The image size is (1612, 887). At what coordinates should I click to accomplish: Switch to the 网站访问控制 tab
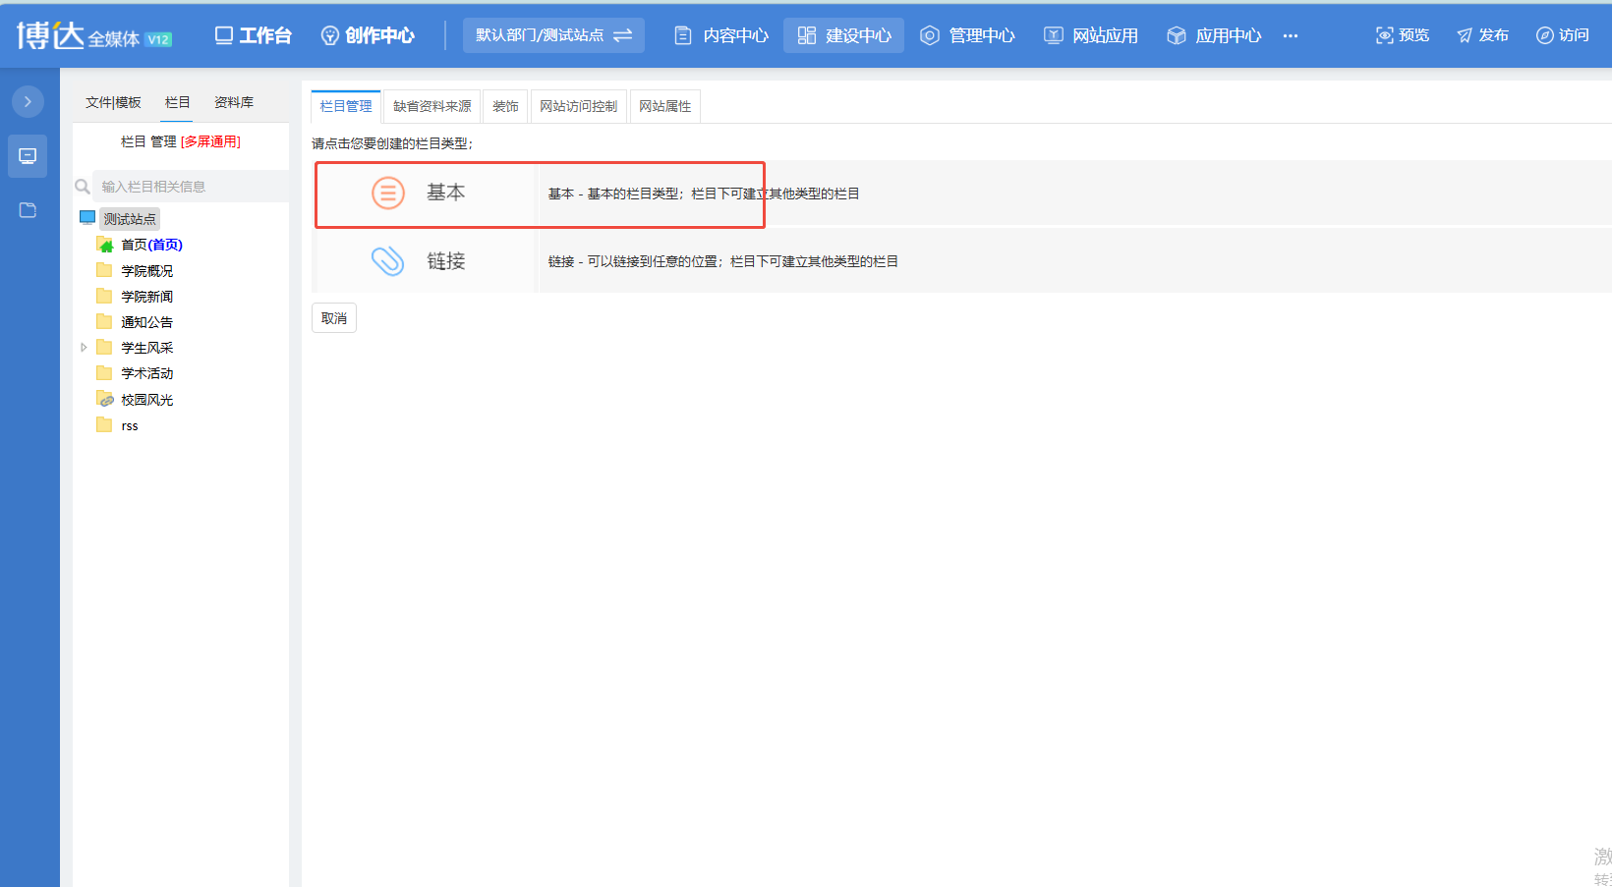[x=578, y=106]
